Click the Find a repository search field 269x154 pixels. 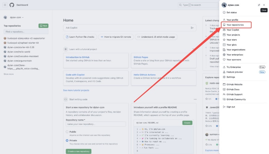click(26, 32)
